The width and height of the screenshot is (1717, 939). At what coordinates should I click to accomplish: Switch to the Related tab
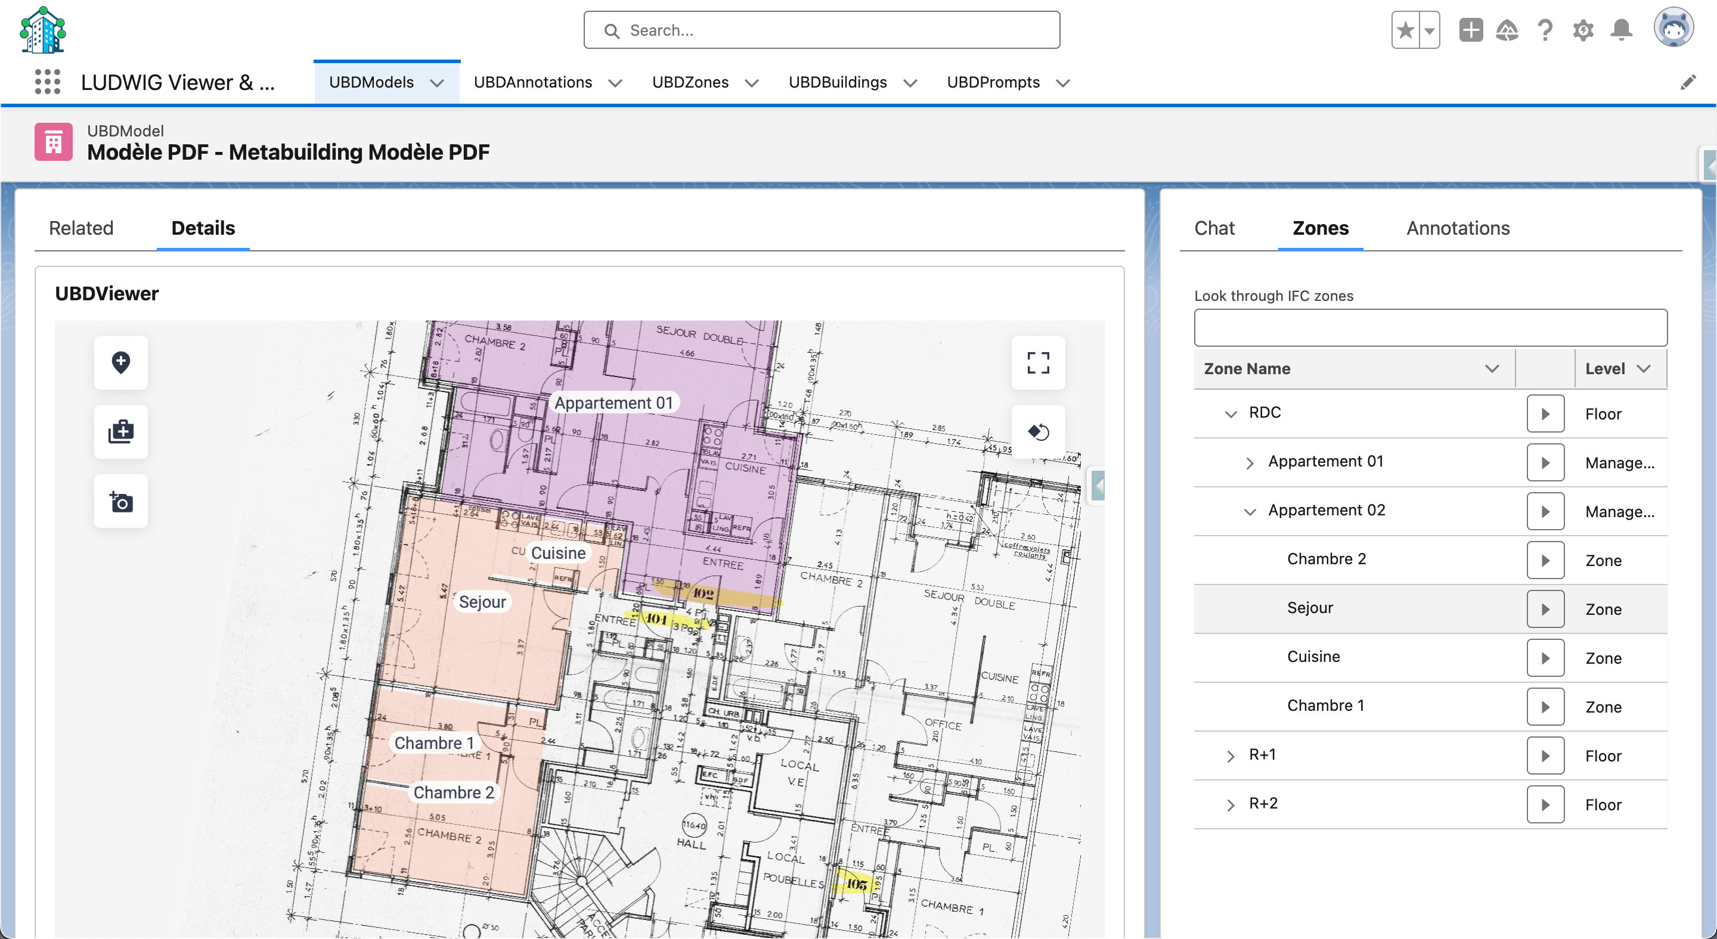80,228
